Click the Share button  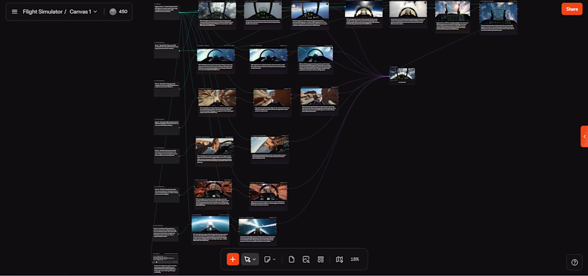click(572, 9)
